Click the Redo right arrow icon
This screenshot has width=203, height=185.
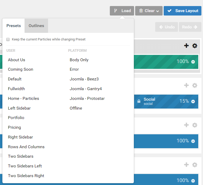tap(195, 27)
